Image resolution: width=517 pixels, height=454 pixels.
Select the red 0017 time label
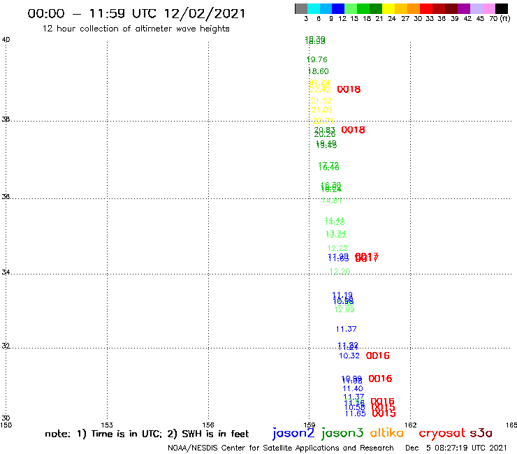367,257
